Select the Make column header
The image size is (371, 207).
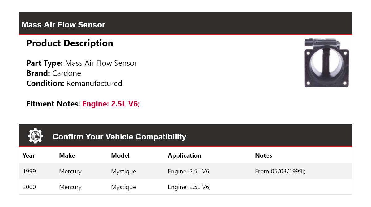(x=67, y=155)
